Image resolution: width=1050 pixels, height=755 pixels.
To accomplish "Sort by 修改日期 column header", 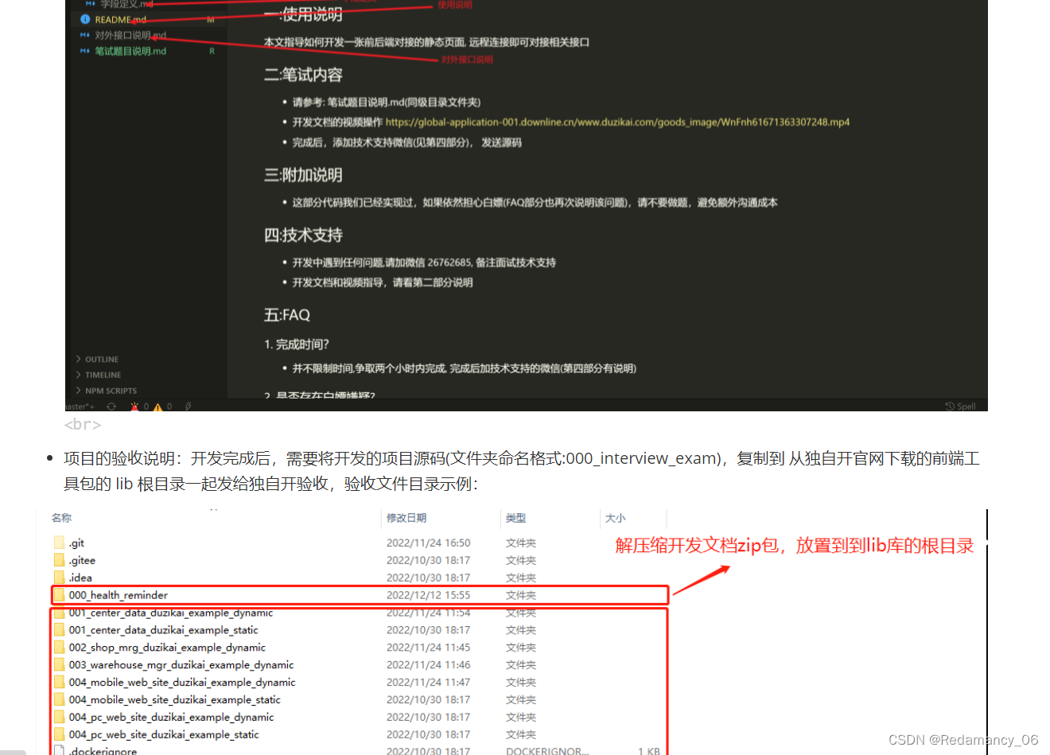I will [x=406, y=518].
